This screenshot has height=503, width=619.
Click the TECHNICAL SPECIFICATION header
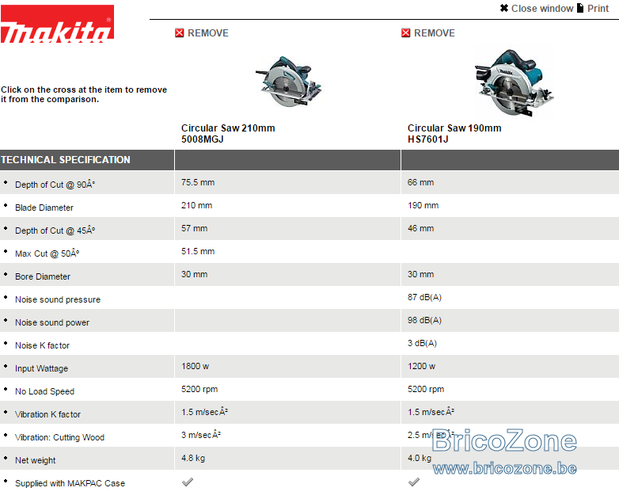(x=66, y=160)
